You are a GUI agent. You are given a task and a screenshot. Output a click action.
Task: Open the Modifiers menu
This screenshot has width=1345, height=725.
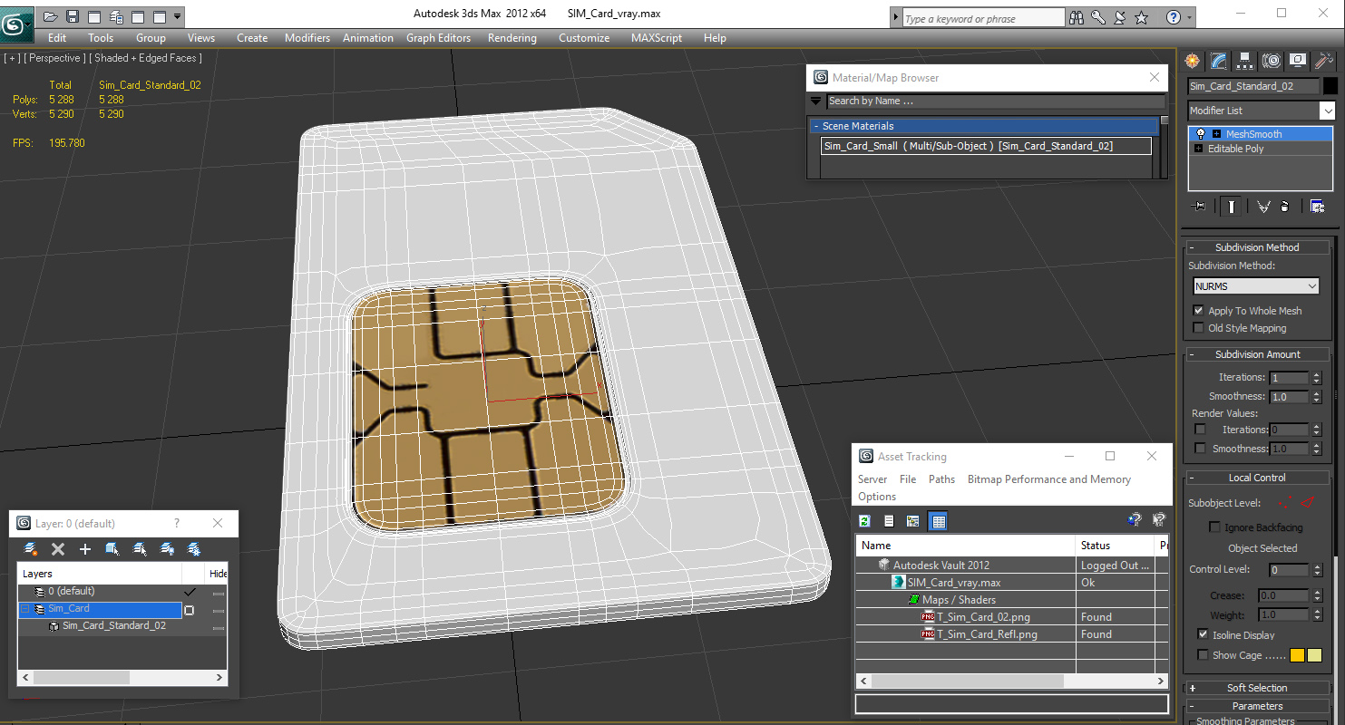[307, 38]
